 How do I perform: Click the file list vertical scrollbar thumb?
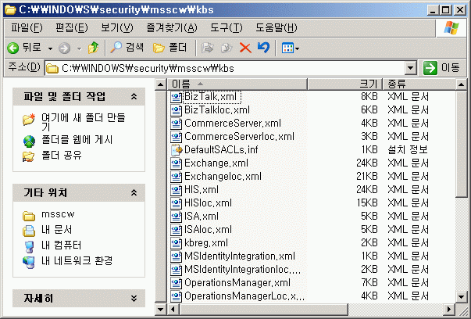pyautogui.click(x=461, y=144)
